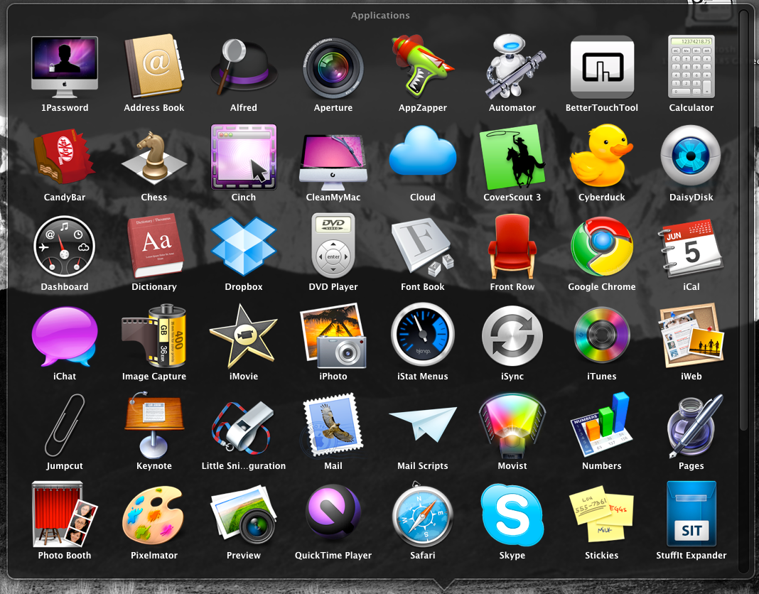The height and width of the screenshot is (594, 759).
Task: Open Google Chrome
Action: [602, 247]
